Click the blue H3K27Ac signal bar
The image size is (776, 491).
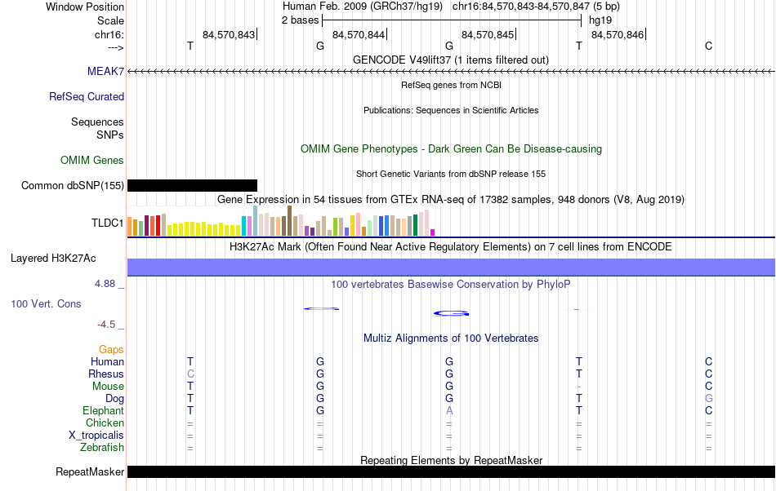451,267
